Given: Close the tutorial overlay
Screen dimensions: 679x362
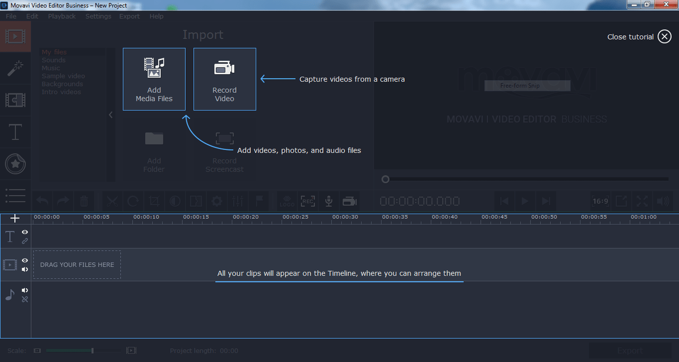Looking at the screenshot, I should [665, 37].
